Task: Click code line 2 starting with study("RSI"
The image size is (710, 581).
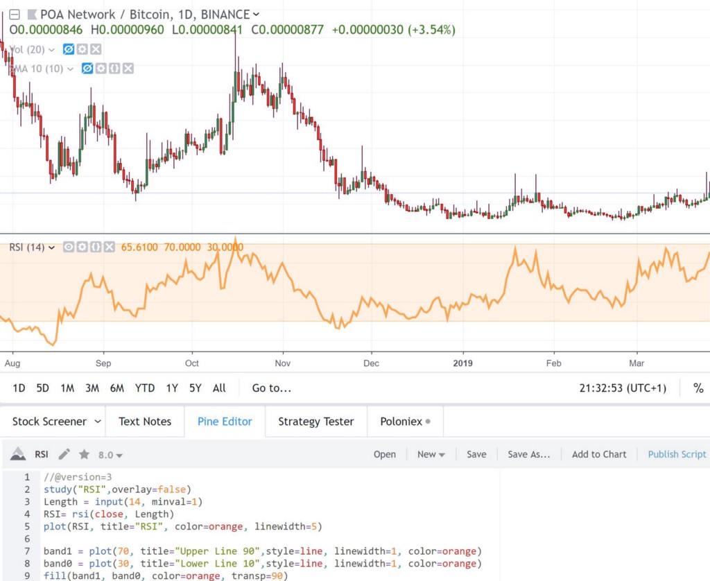Action: pyautogui.click(x=118, y=489)
